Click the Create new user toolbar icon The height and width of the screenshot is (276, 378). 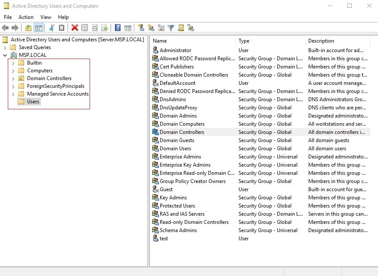point(141,28)
